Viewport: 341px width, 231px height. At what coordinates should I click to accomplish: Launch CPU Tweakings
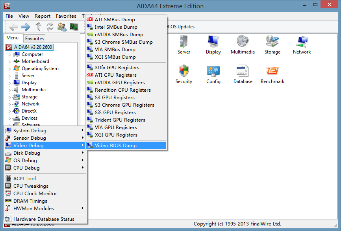coord(45,186)
